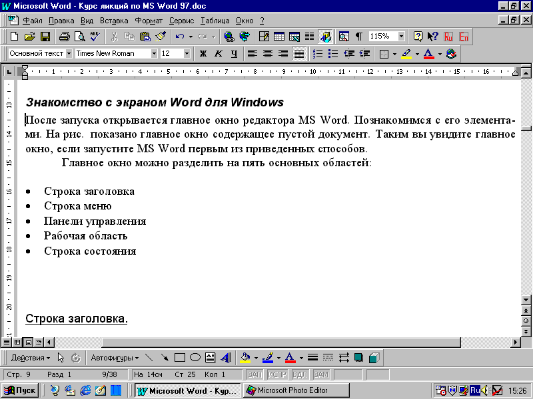Image resolution: width=533 pixels, height=399 pixels.
Task: Switch to Microsoft Photo Editor in the taskbar
Action: (288, 390)
